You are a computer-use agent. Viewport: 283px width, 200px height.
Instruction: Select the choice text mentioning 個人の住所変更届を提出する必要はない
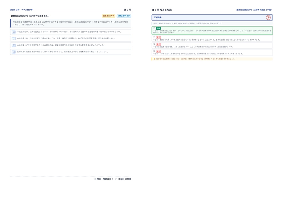point(66,38)
